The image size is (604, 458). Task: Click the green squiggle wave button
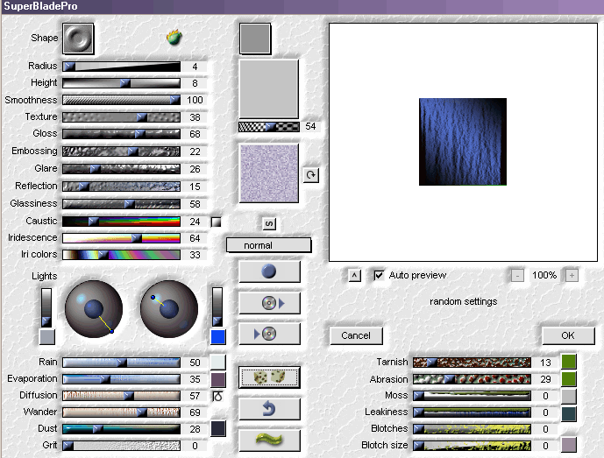click(x=269, y=440)
